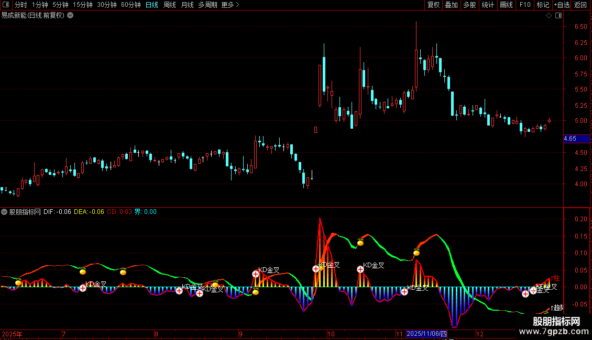Viewport: 592px width, 340px height.
Task: Switch to the 周线 weekly period
Action: tap(170, 5)
